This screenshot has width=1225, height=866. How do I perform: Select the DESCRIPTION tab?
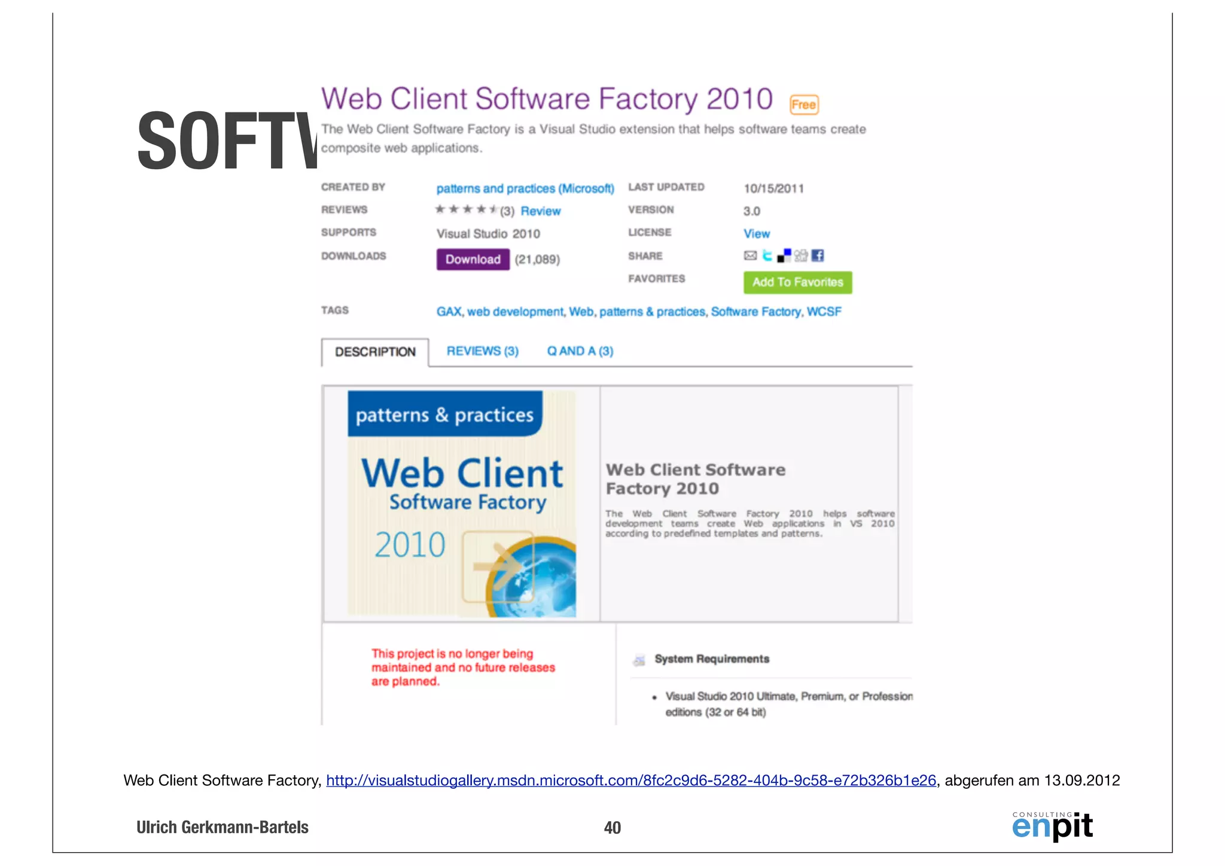coord(375,352)
